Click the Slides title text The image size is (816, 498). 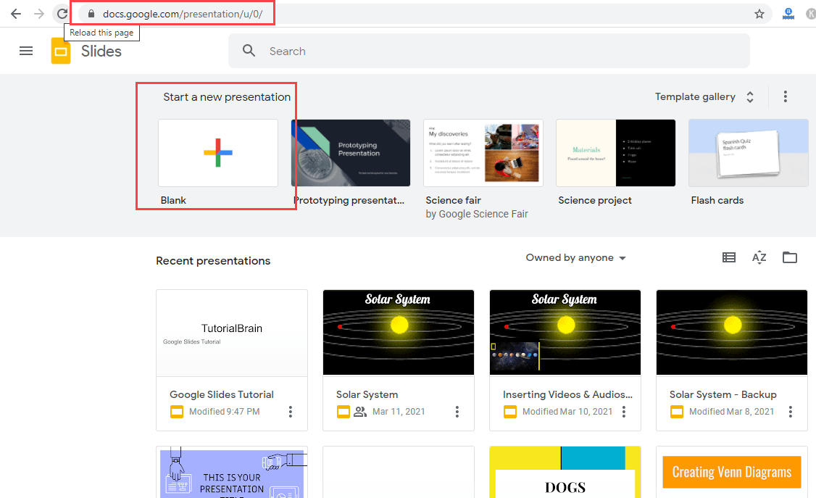pos(101,51)
